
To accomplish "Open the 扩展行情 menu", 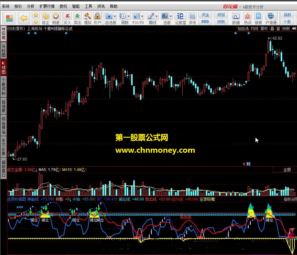I will pyautogui.click(x=47, y=6).
